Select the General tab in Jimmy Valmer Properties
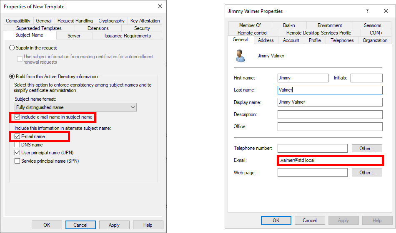This screenshot has width=396, height=233. pos(241,40)
